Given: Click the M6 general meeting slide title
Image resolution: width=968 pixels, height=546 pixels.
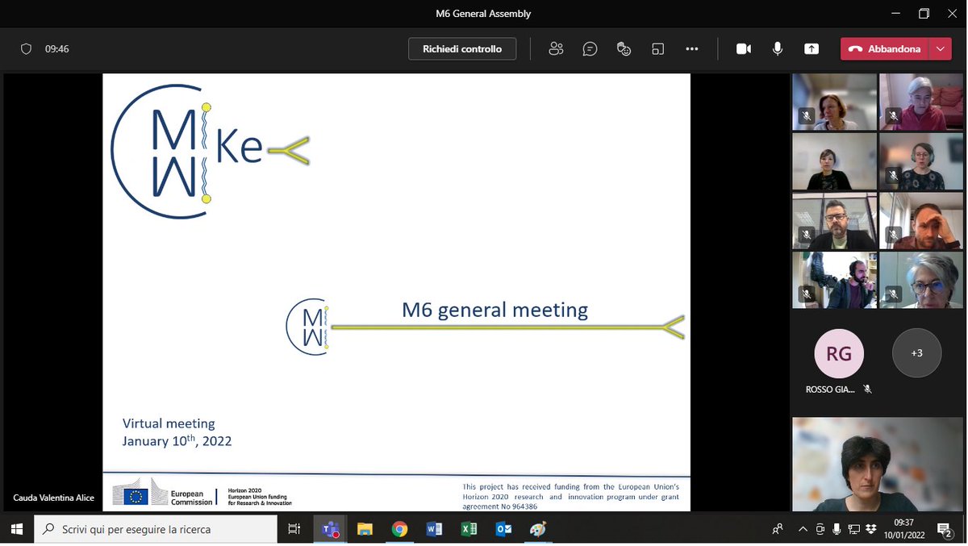Looking at the screenshot, I should pyautogui.click(x=494, y=310).
